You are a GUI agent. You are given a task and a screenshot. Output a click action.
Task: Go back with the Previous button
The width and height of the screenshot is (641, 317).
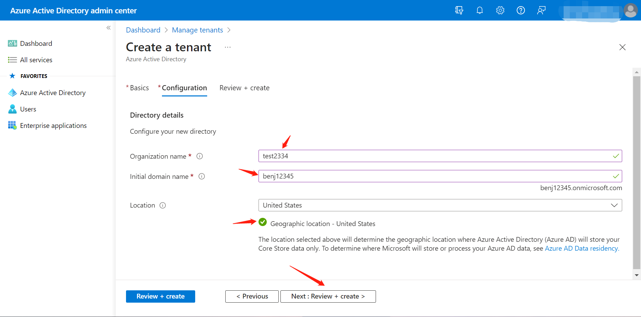(x=252, y=296)
